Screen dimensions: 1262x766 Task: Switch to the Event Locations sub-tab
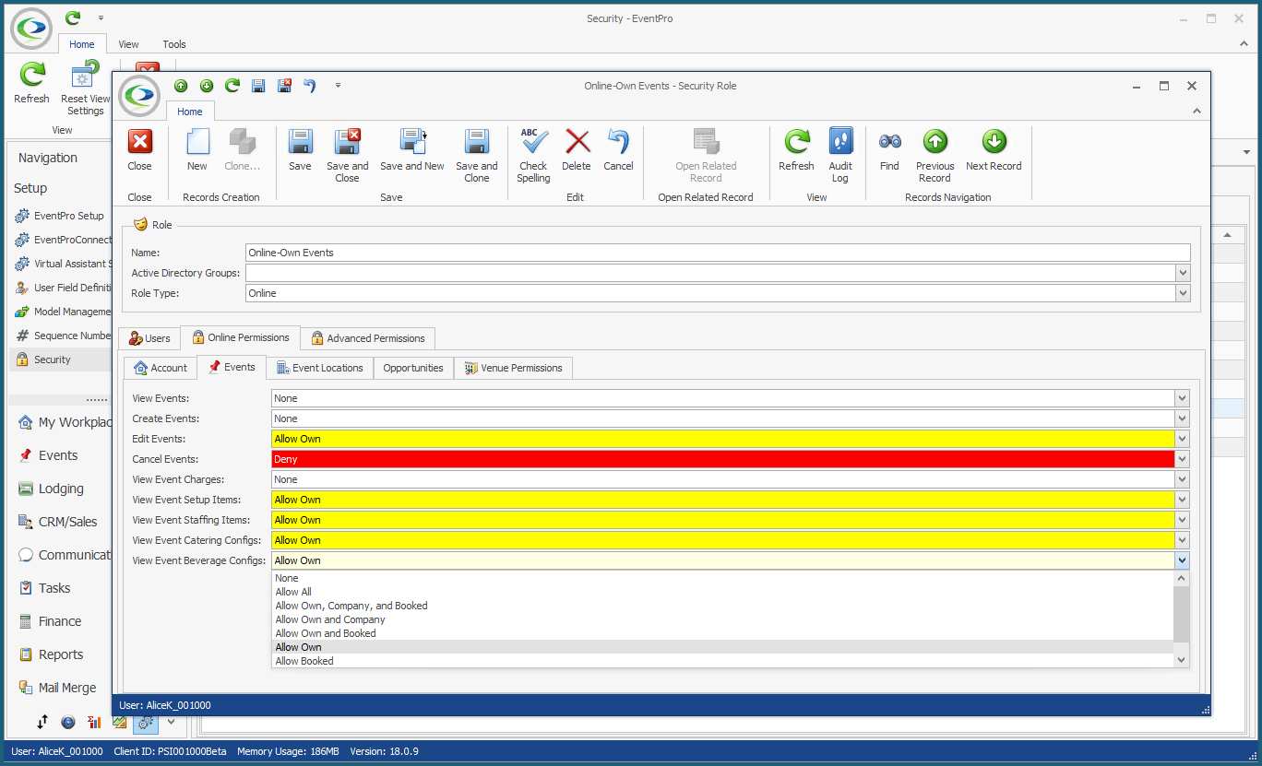pos(320,368)
